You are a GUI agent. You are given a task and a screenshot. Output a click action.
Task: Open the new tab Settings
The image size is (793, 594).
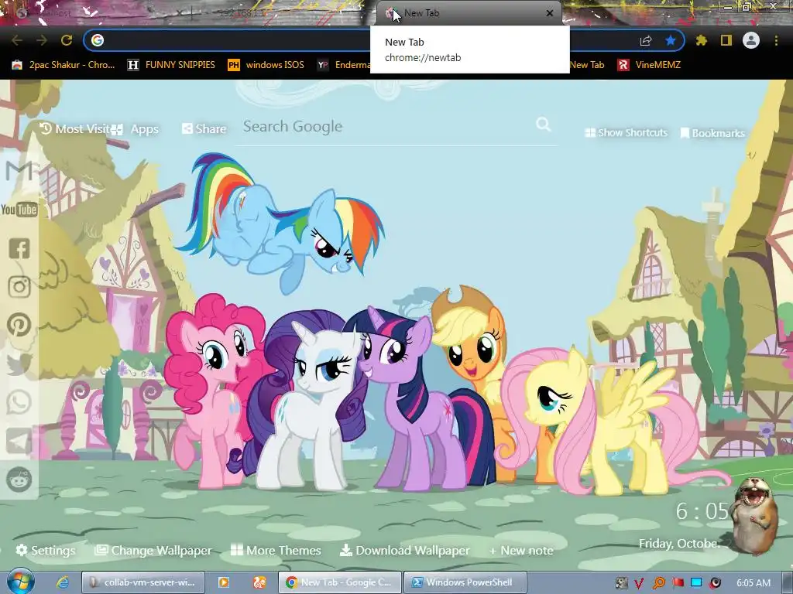(46, 550)
